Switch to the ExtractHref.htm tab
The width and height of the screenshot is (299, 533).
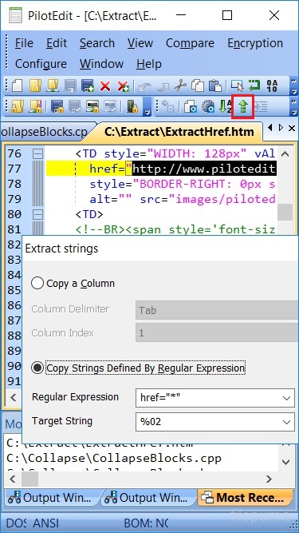[x=179, y=132]
